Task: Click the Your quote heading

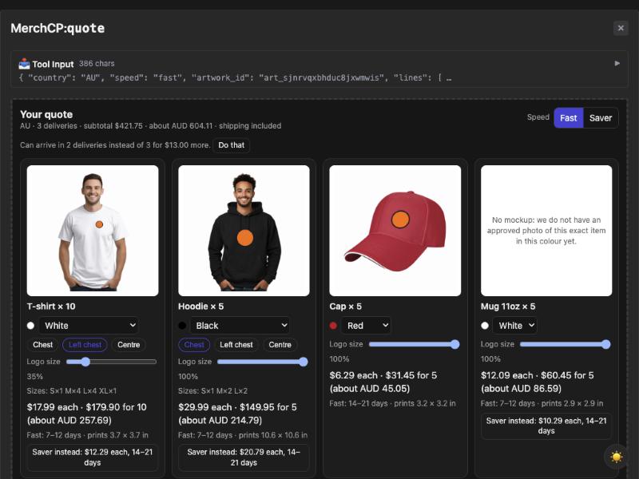Action: [x=46, y=114]
